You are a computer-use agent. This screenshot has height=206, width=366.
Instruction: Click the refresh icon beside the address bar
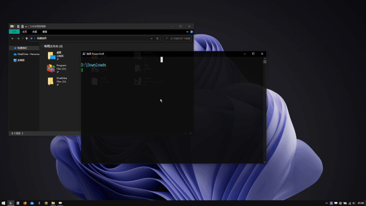coord(157,38)
